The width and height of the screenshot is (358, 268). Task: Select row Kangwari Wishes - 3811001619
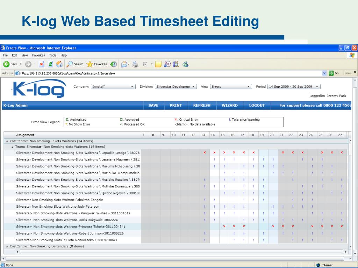[x=175, y=213]
